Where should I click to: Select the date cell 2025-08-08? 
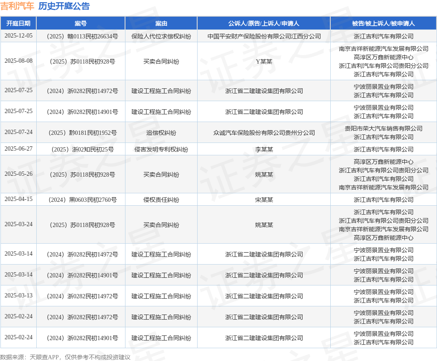click(x=18, y=61)
